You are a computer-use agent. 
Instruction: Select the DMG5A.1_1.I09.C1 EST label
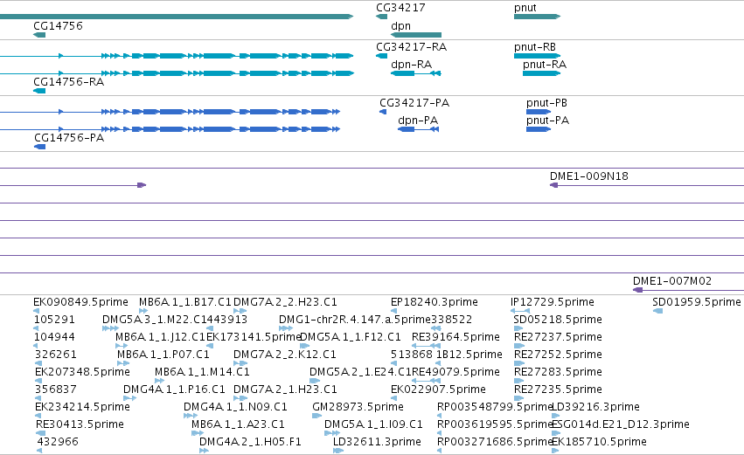pos(373,424)
